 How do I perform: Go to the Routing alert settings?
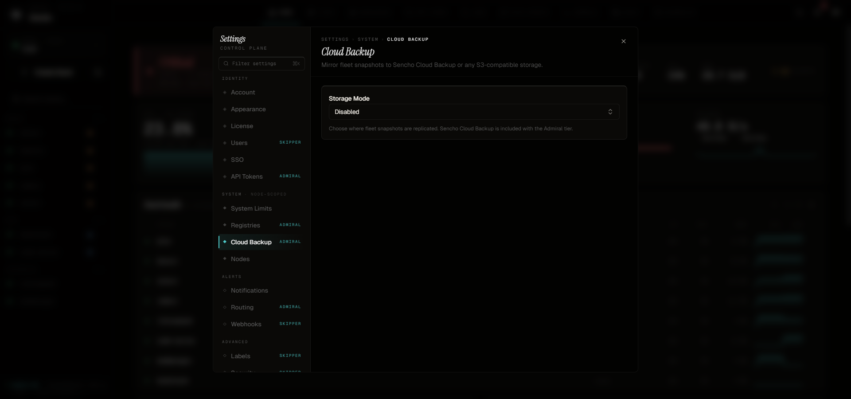pos(262,307)
